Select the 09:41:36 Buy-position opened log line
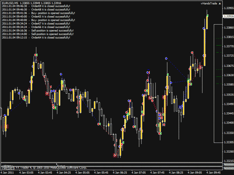Screen dimensions: 234x175 click(x=38, y=13)
